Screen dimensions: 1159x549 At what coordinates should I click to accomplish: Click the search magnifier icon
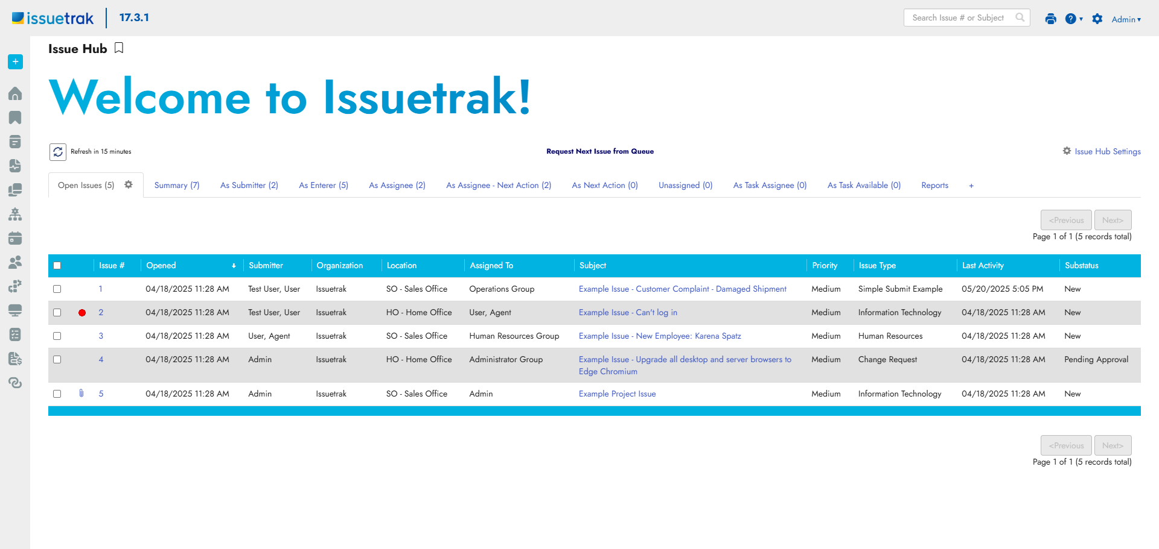pyautogui.click(x=1020, y=17)
